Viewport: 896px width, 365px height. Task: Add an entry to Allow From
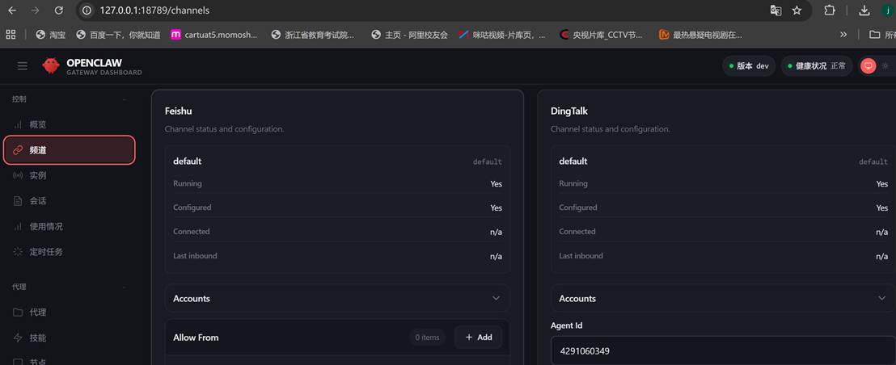478,337
